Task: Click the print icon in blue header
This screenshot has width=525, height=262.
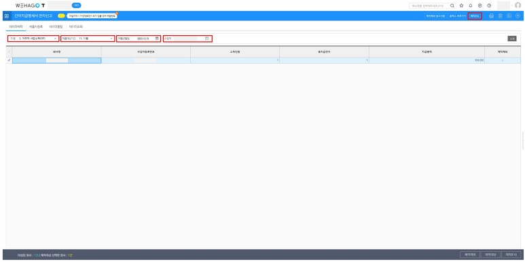Action: point(491,16)
